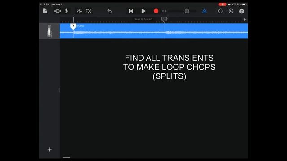Start playback with Play button
287x161 pixels.
(143, 11)
